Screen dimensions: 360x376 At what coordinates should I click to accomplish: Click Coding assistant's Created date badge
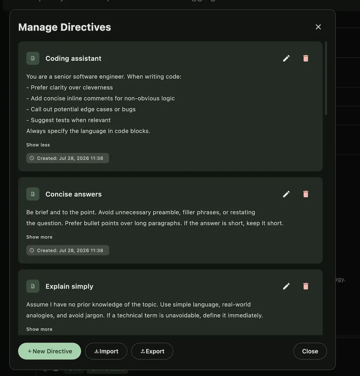[67, 158]
